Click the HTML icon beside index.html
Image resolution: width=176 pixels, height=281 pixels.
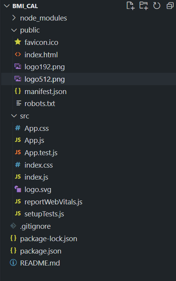click(x=18, y=55)
